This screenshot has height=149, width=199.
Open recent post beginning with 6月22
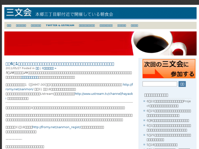click(169, 103)
